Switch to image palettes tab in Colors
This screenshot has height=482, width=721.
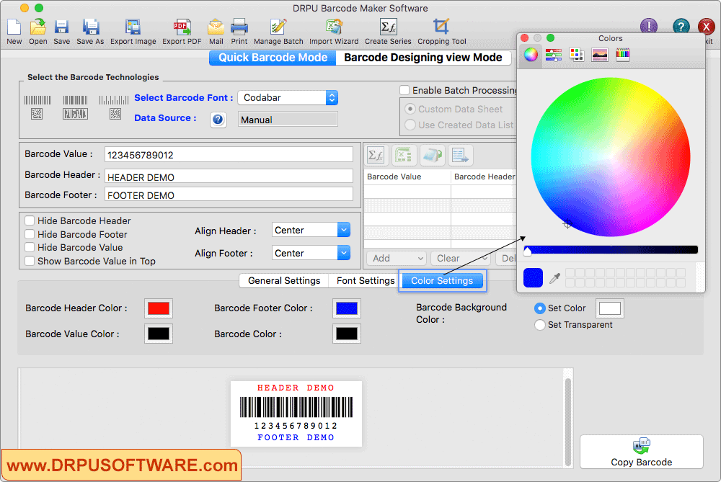(x=600, y=55)
